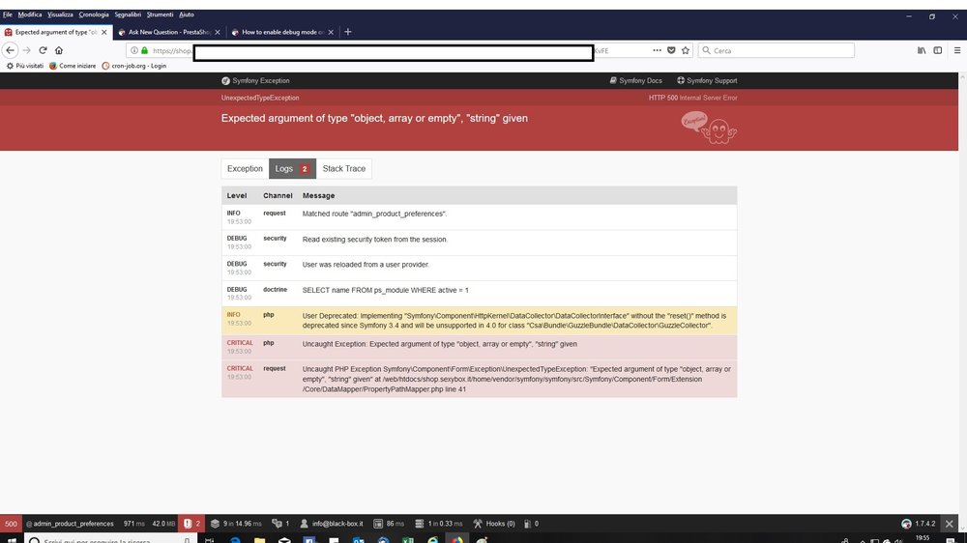This screenshot has width=967, height=543.
Task: Open the Segnalibri menu
Action: 128,14
